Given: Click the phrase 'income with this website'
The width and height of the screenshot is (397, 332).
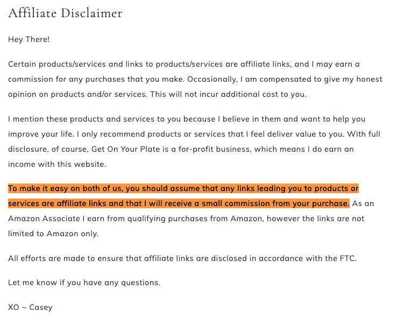Looking at the screenshot, I should click(56, 164).
